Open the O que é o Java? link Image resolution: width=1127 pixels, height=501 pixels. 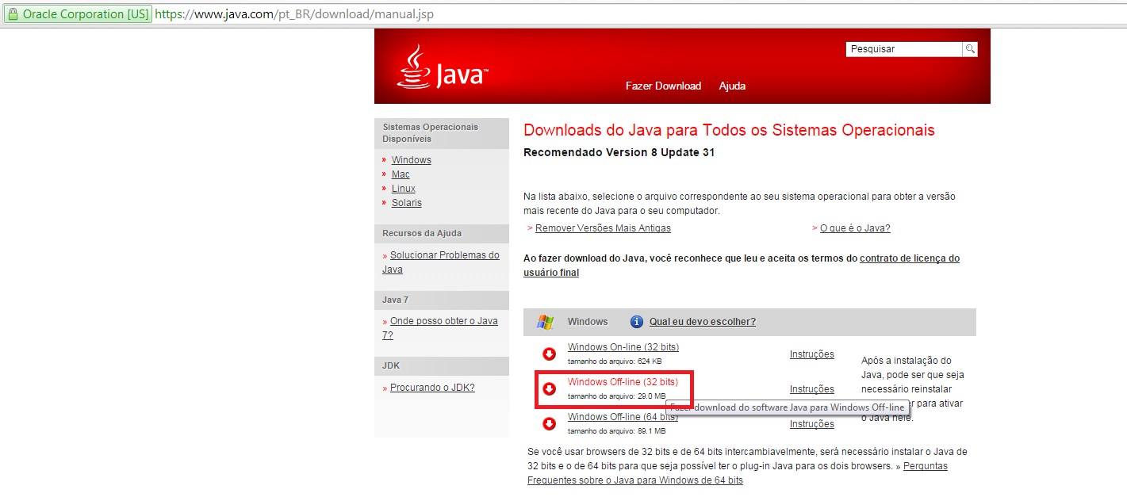(x=855, y=228)
